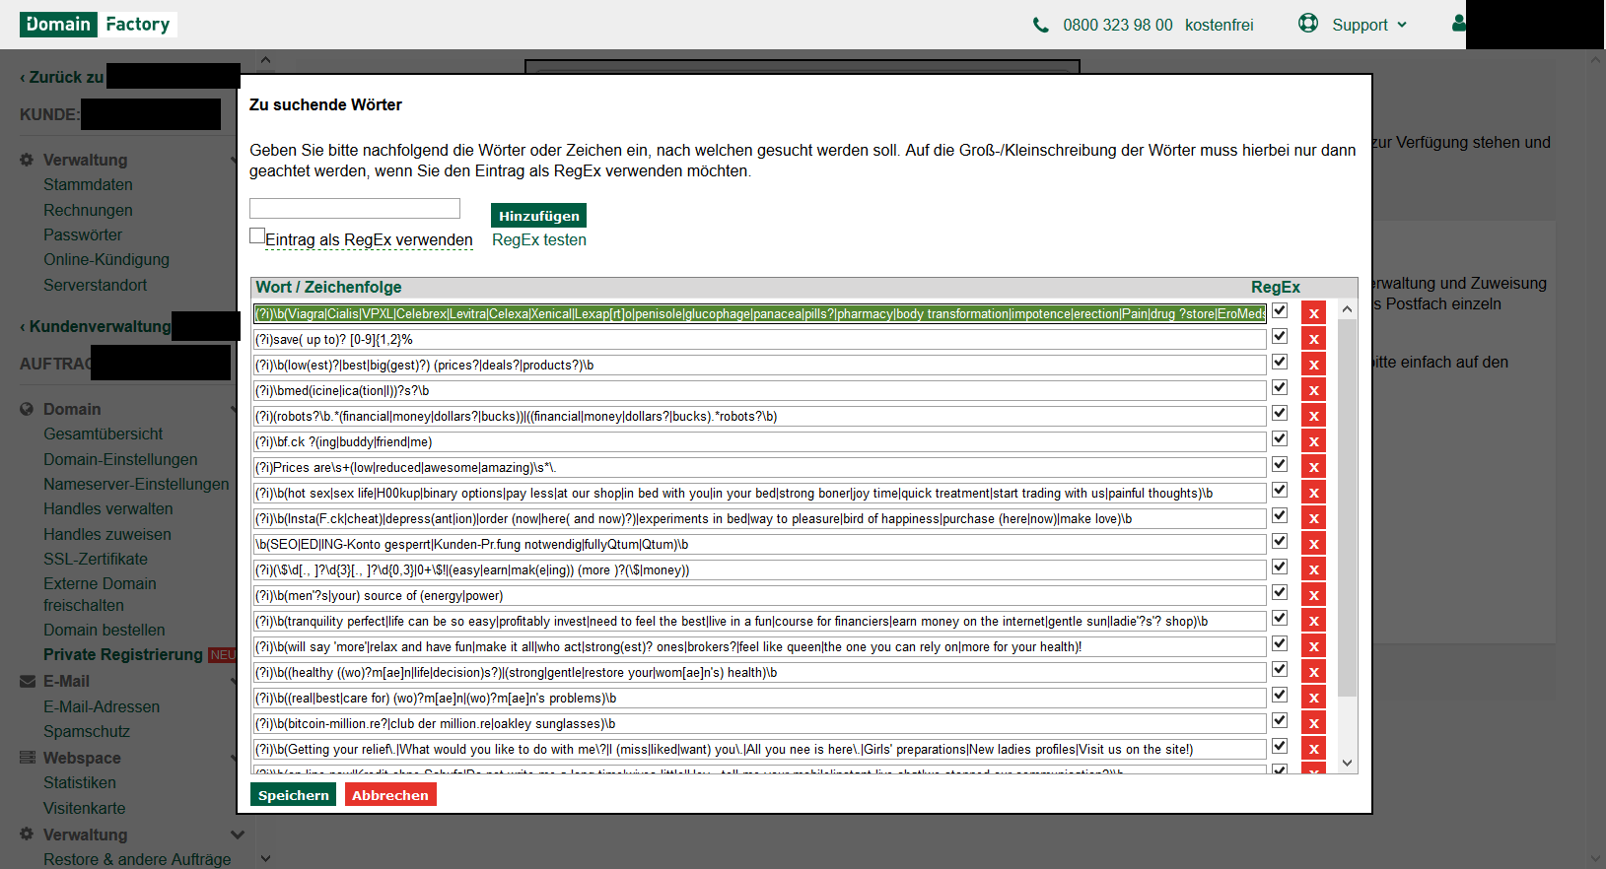Image resolution: width=1606 pixels, height=869 pixels.
Task: Click the new word input field
Action: [355, 208]
